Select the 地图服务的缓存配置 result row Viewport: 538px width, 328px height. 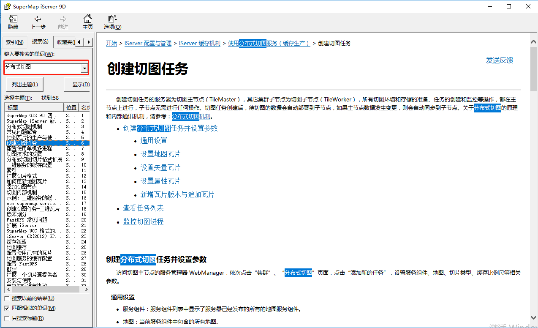pos(47,258)
